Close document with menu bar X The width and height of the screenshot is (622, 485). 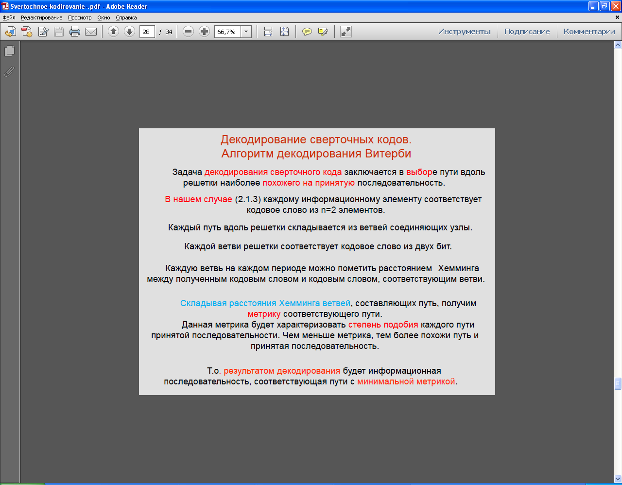click(x=618, y=17)
